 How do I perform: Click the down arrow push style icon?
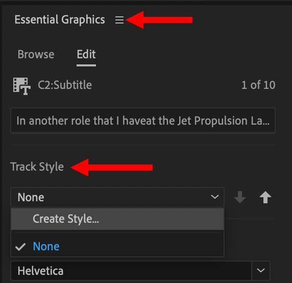[240, 197]
